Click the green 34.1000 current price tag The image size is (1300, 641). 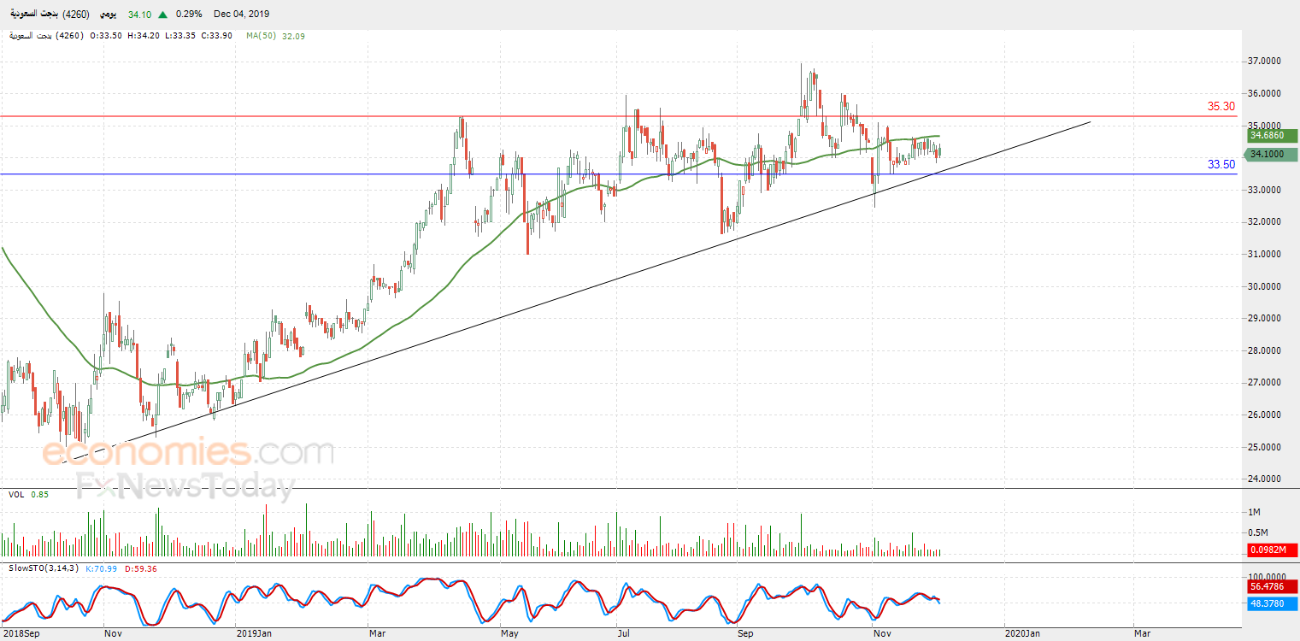point(1273,154)
